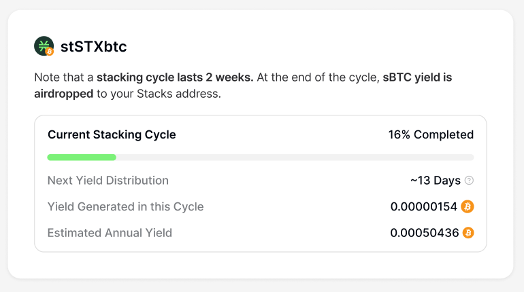Click the bold word 'airdropped'
Screen dimensions: 524x292
[x=63, y=94]
